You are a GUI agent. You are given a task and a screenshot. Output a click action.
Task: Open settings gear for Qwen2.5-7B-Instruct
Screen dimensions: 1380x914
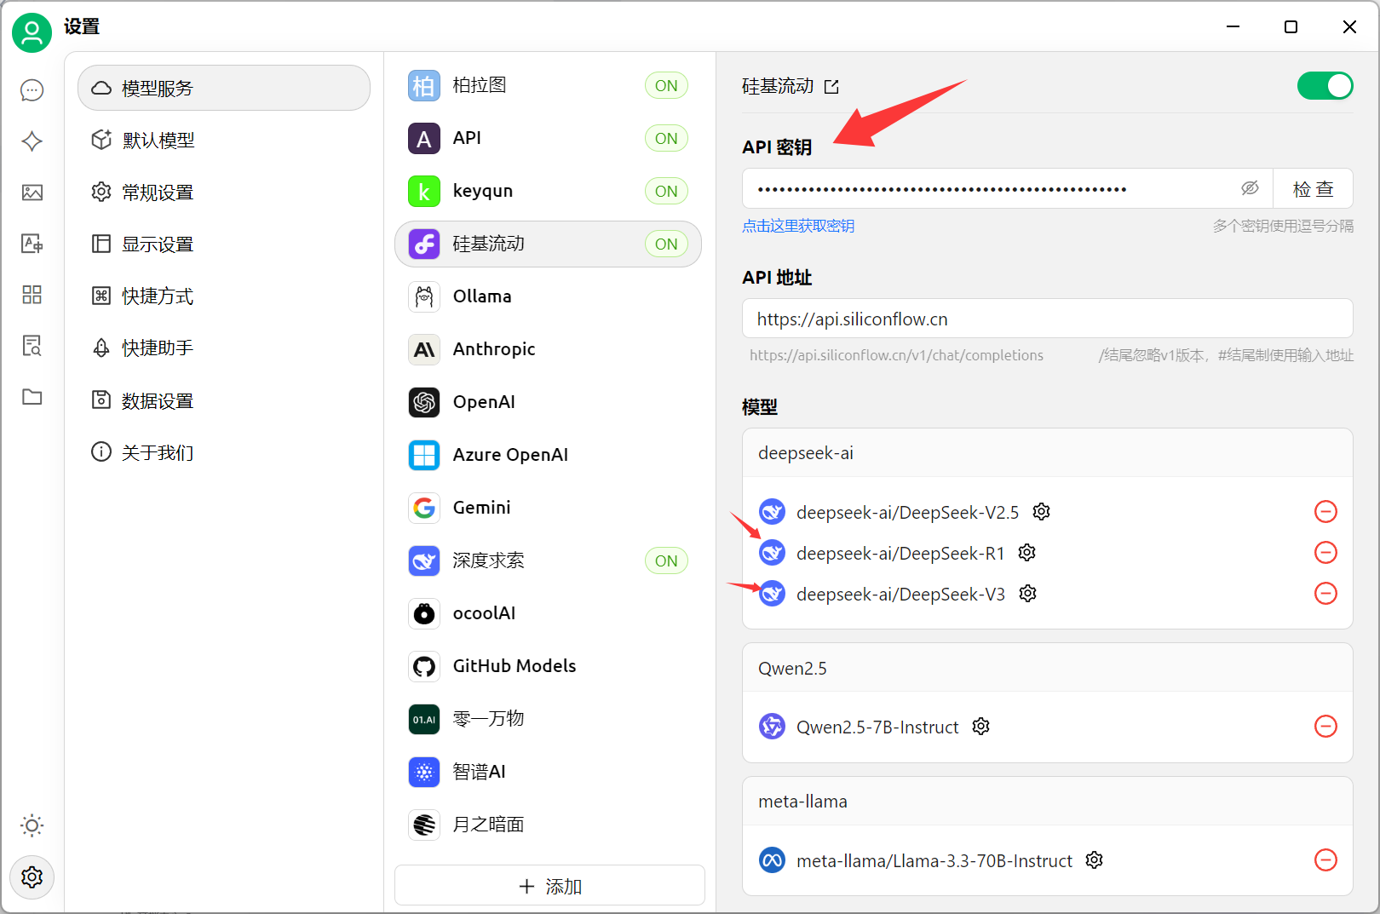point(981,727)
